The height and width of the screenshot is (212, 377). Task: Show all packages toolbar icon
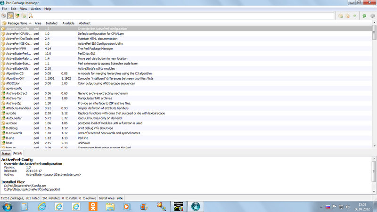[4, 16]
